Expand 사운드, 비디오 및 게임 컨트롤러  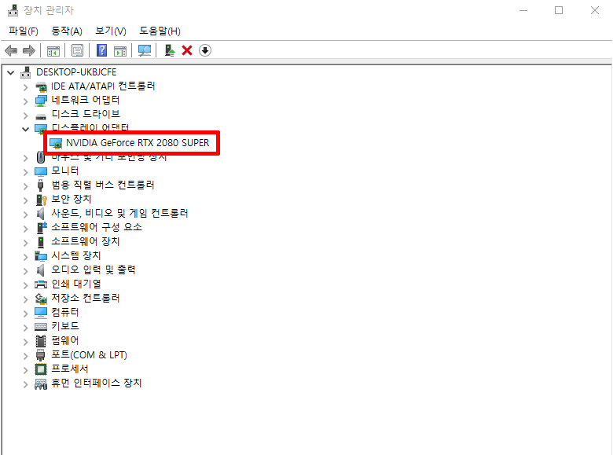point(25,215)
